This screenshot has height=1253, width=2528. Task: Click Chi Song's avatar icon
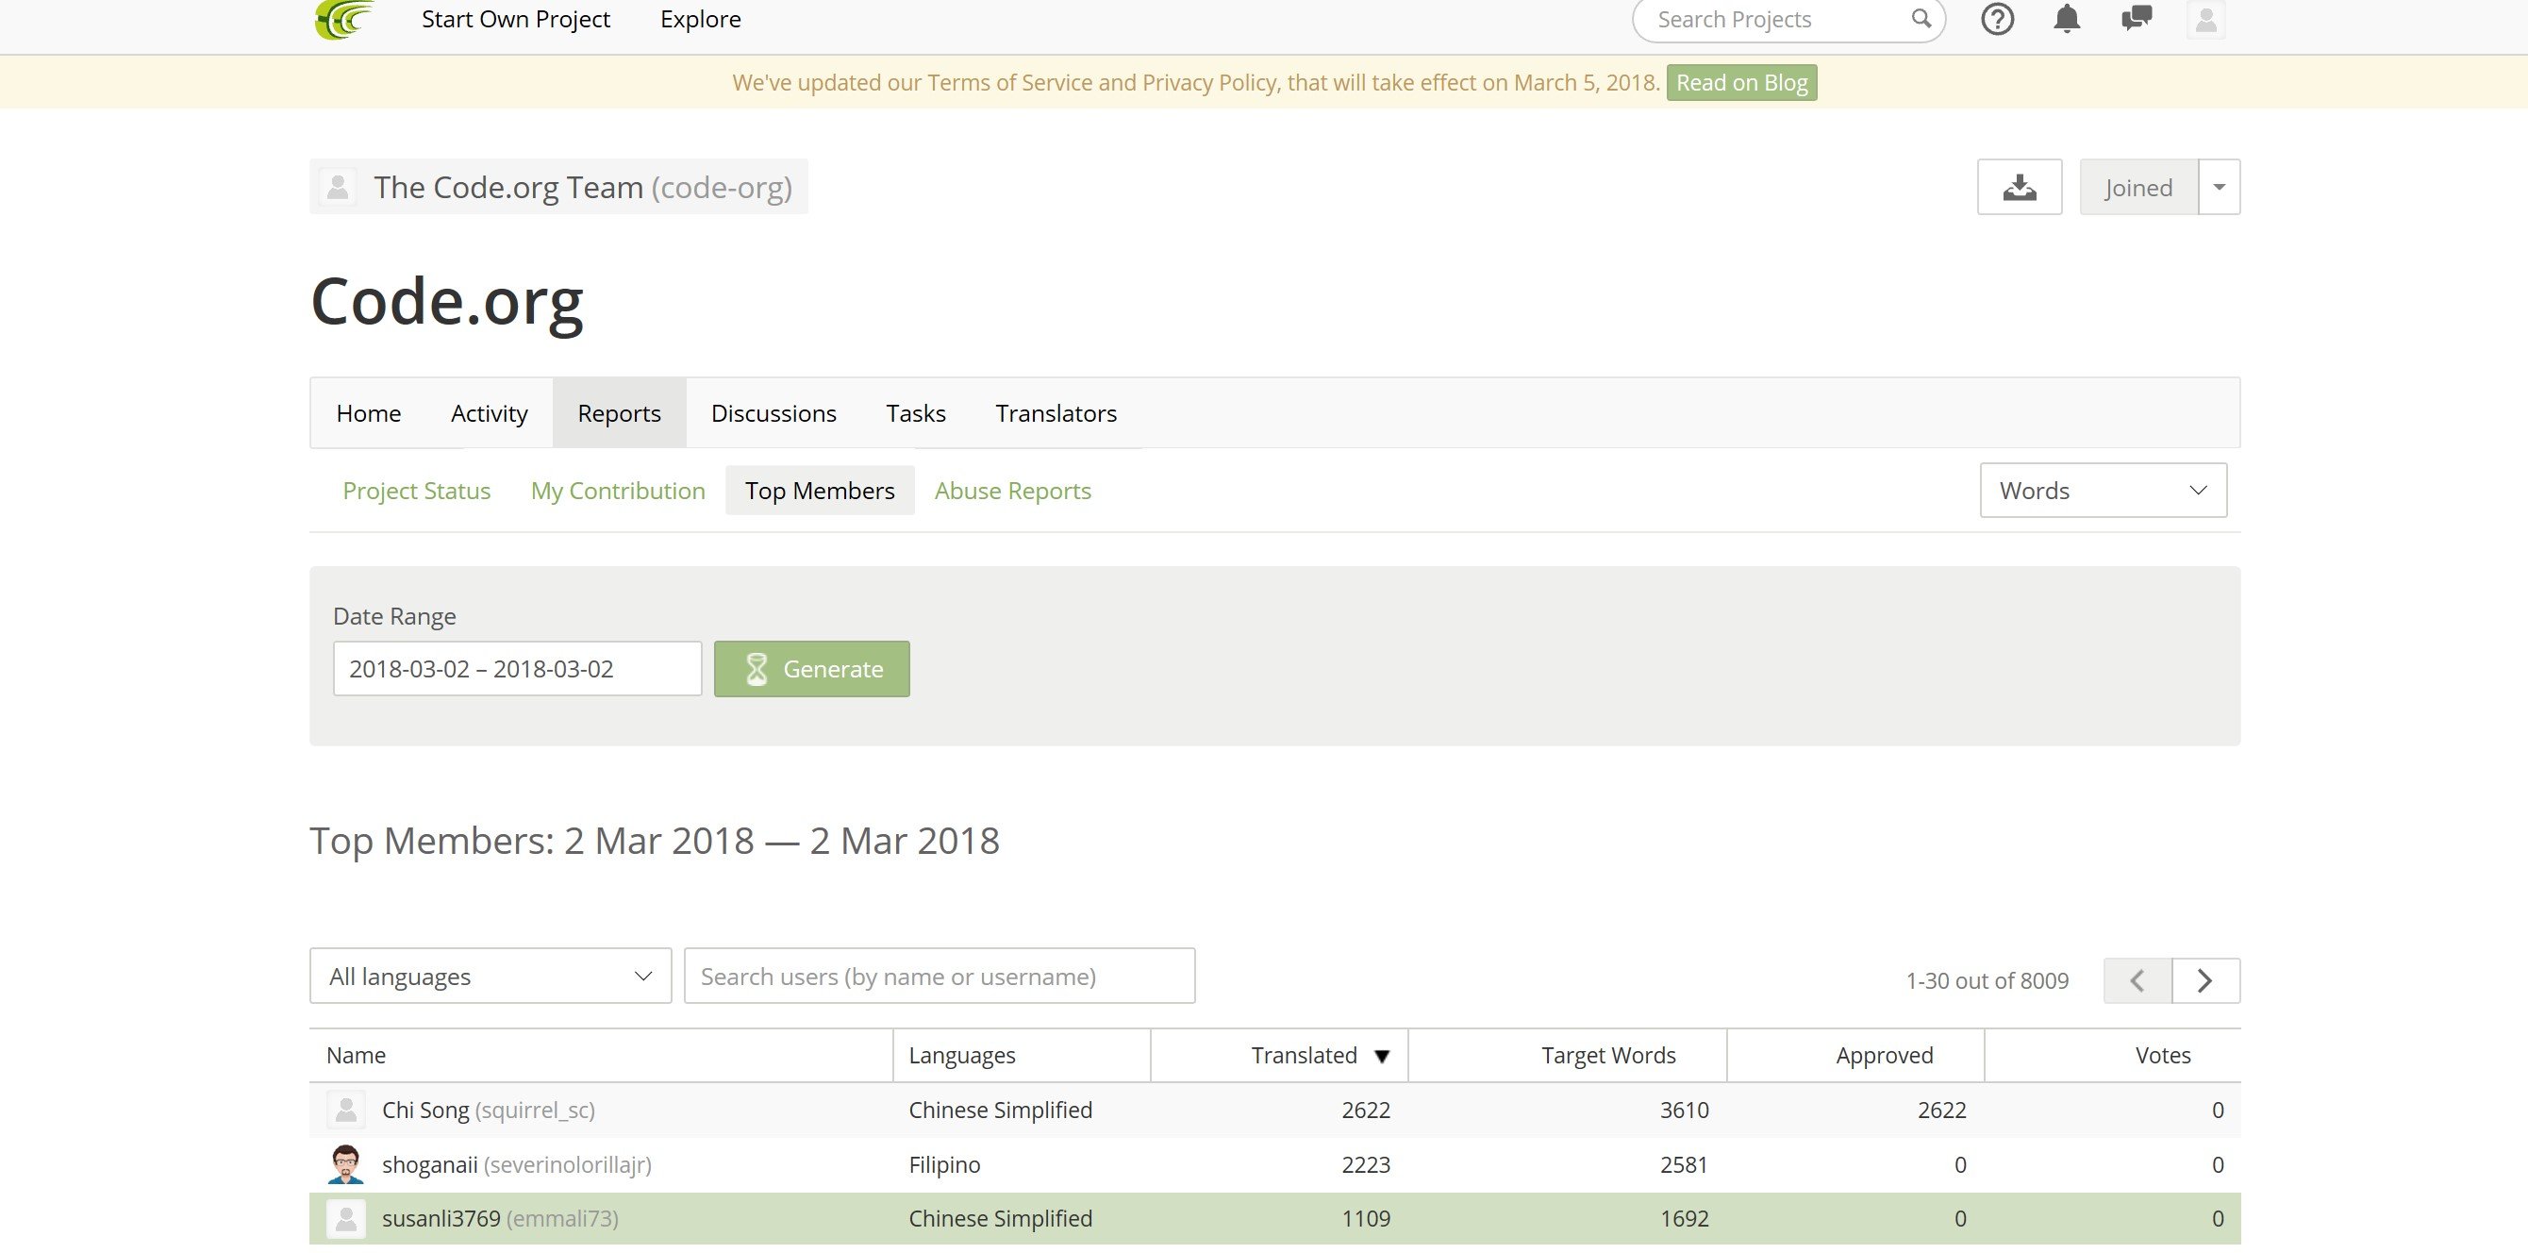pos(345,1110)
